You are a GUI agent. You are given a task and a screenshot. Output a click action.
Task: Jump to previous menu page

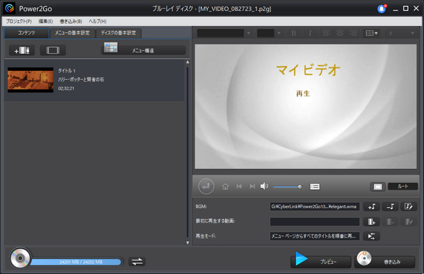click(239, 186)
